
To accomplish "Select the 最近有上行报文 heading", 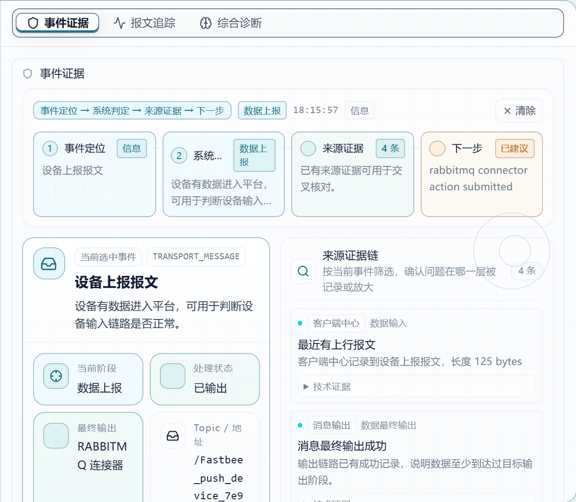I will click(337, 345).
